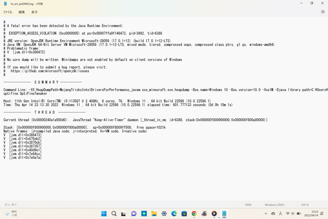Open the forklift app icon on taskbar
328x219 pixels.
tap(204, 213)
